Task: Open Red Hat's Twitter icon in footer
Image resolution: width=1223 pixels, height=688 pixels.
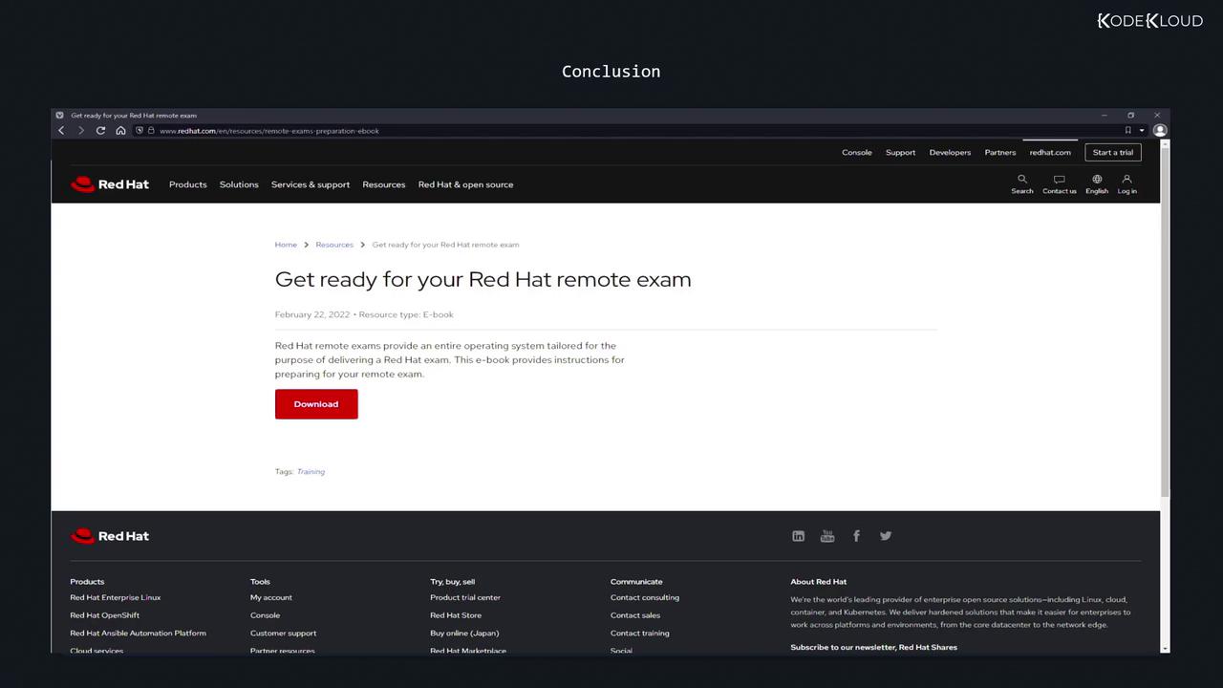Action: [x=886, y=536]
